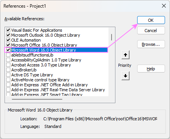Open Help for References dialog
The height and width of the screenshot is (139, 170).
click(151, 69)
